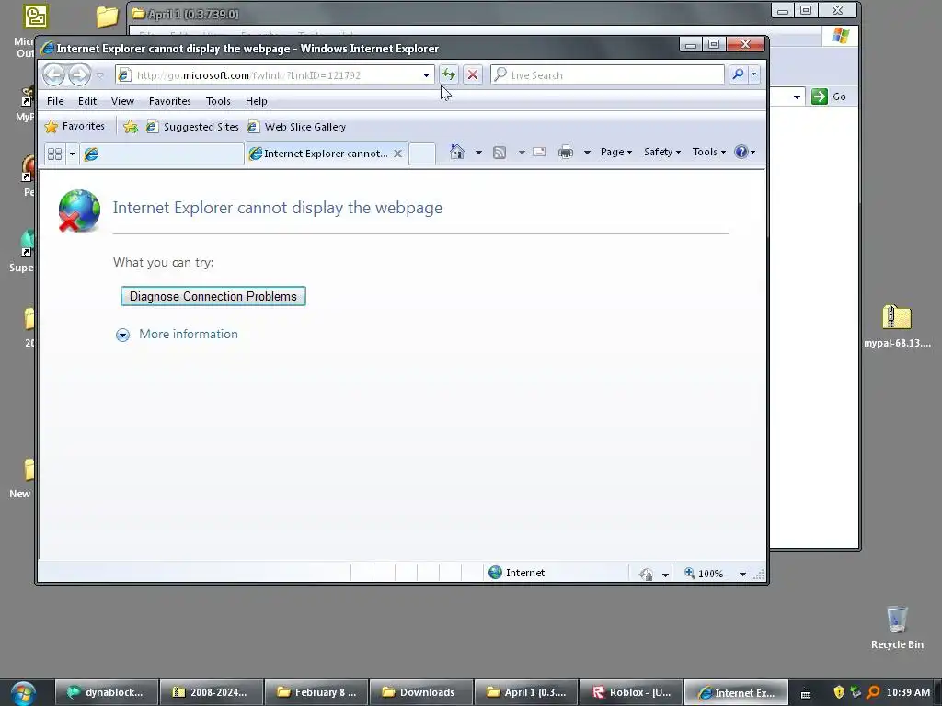Click the Back navigation arrow
The image size is (942, 706).
54,74
